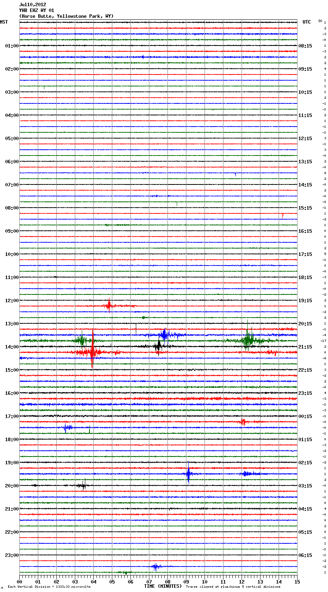Viewport: 328px width, 592px height.
Task: Click the "17:00" MST time label
Action: tap(12, 416)
